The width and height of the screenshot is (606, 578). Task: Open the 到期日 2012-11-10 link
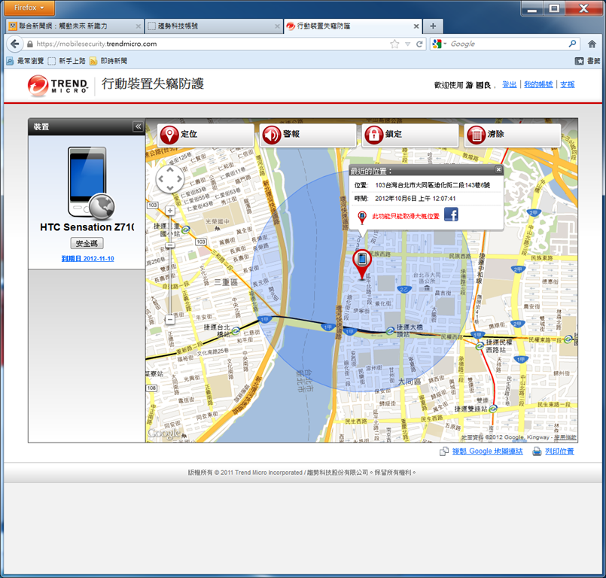[88, 258]
